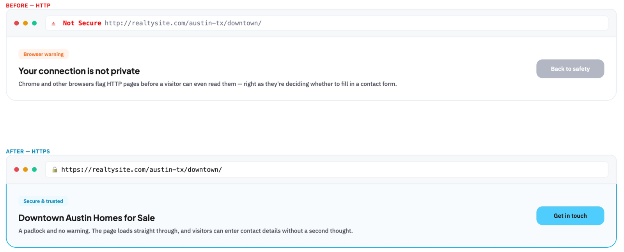Screen dimensions: 624x252
Task: Click green dot in HTTPS browser window
Action: 34,169
